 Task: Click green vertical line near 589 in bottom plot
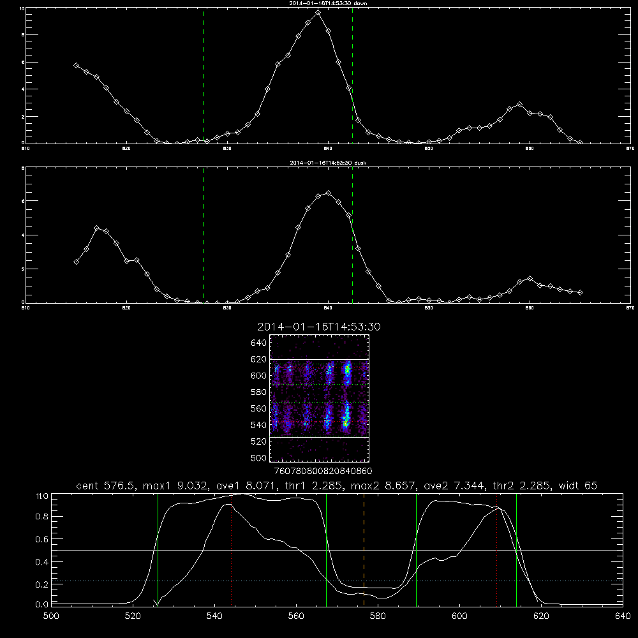click(416, 549)
